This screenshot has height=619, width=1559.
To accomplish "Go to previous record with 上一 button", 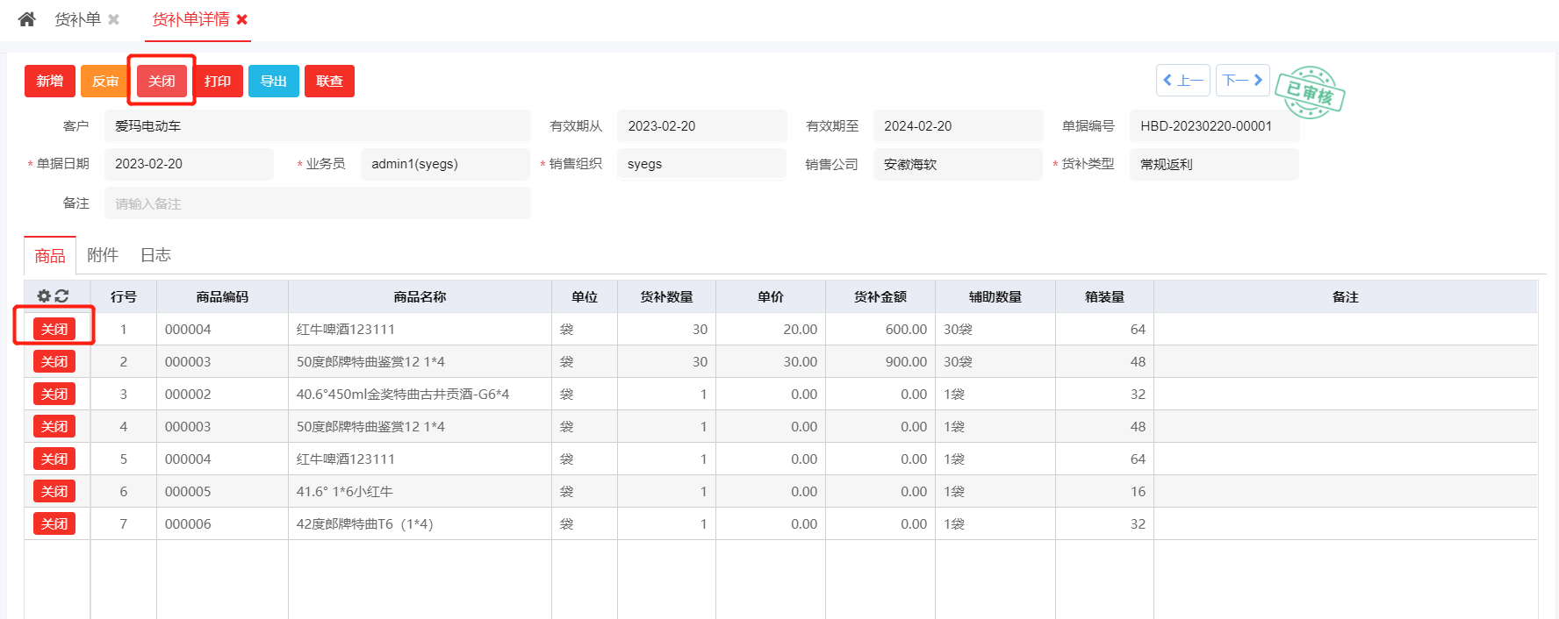I will tap(1182, 81).
